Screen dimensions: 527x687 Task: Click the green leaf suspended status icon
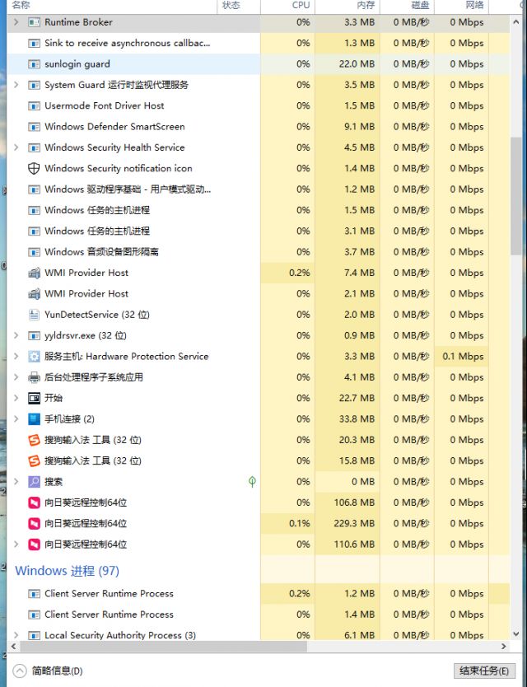tap(252, 482)
